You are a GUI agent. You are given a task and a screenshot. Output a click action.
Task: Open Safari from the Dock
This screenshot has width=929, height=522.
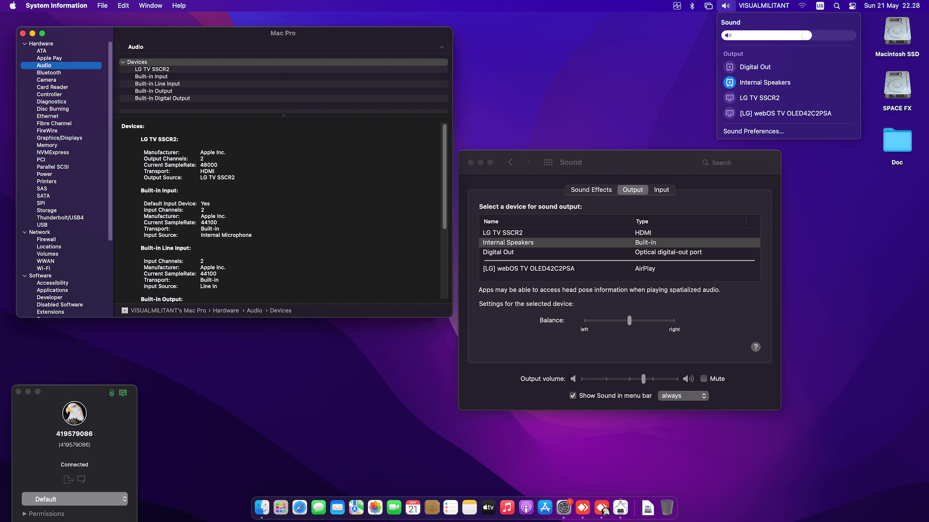pyautogui.click(x=300, y=507)
